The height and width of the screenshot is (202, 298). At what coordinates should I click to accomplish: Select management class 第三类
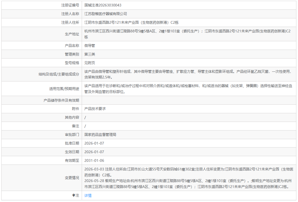90,54
